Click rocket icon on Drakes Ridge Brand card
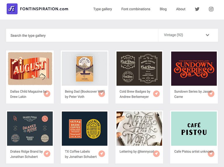Image resolution: width=224 pixels, height=167 pixels. [47, 154]
